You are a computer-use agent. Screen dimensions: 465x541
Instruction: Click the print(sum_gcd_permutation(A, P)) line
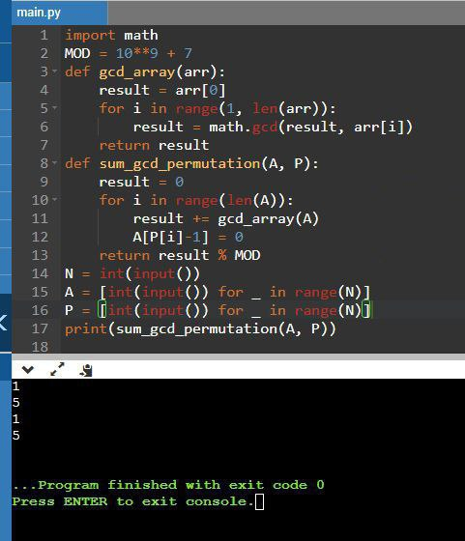200,328
